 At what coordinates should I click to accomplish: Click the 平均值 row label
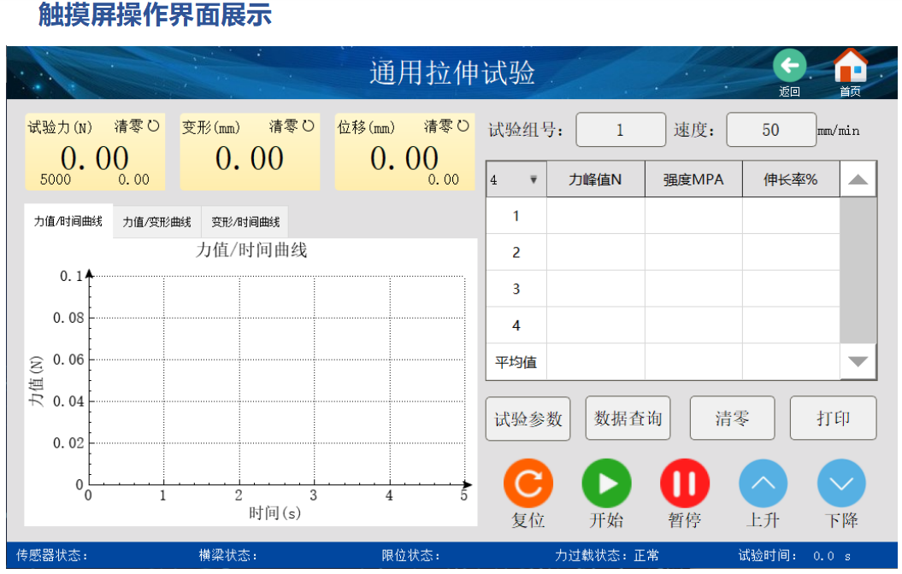516,362
